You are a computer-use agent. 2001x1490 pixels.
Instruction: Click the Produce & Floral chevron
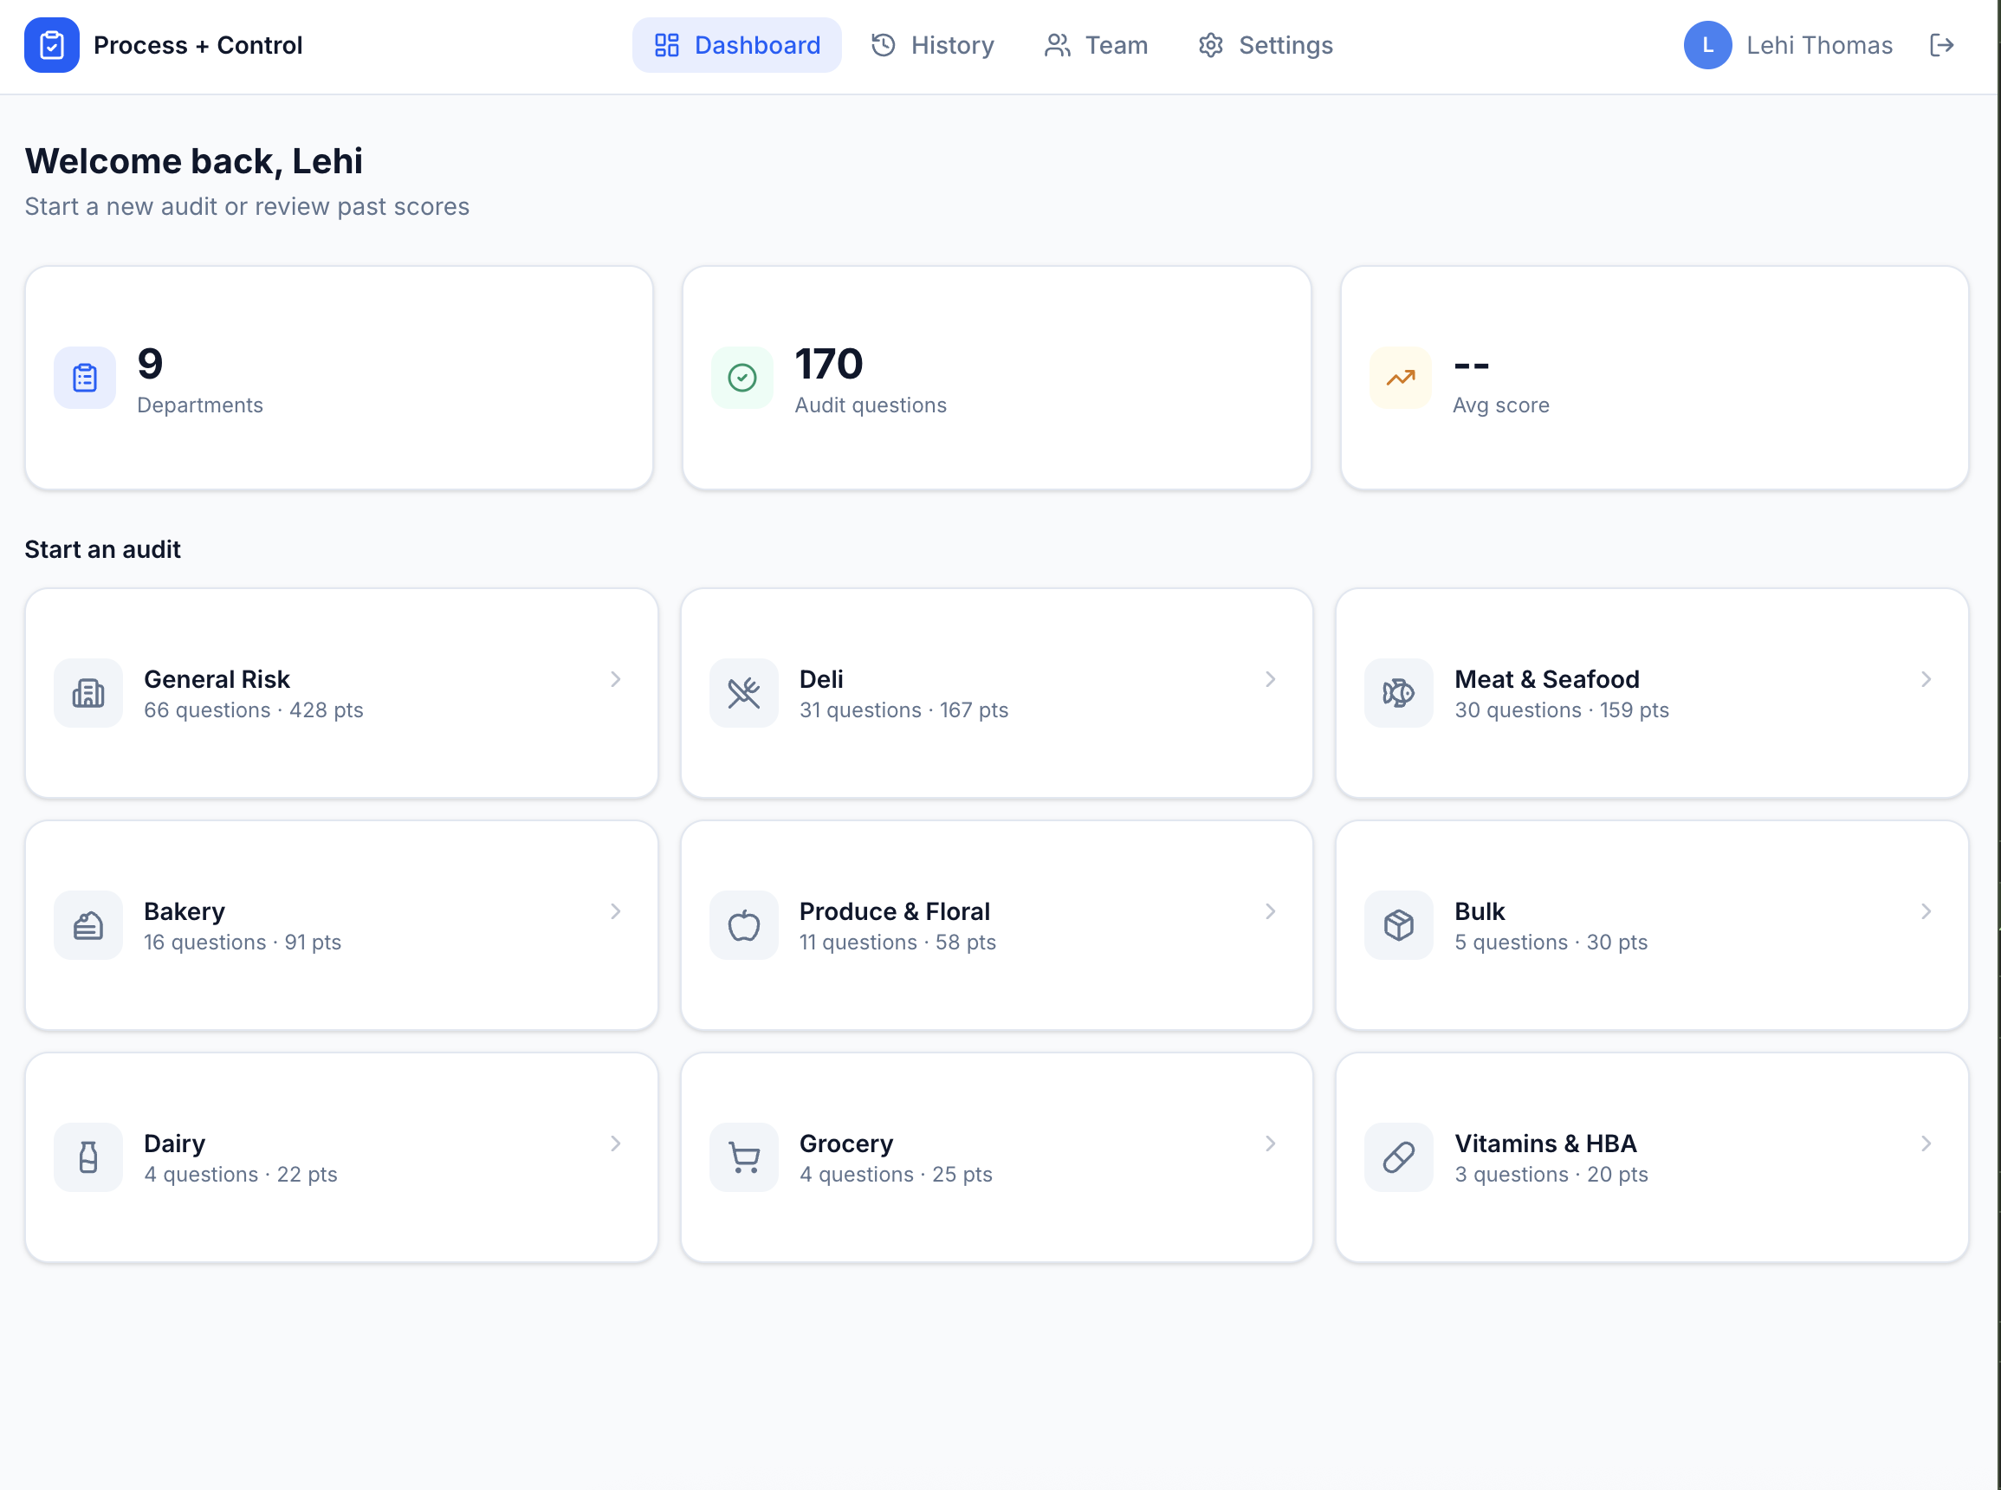(1270, 912)
